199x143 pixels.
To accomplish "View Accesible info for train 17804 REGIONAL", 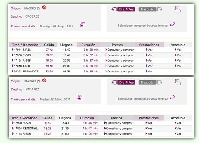I will [x=178, y=129].
